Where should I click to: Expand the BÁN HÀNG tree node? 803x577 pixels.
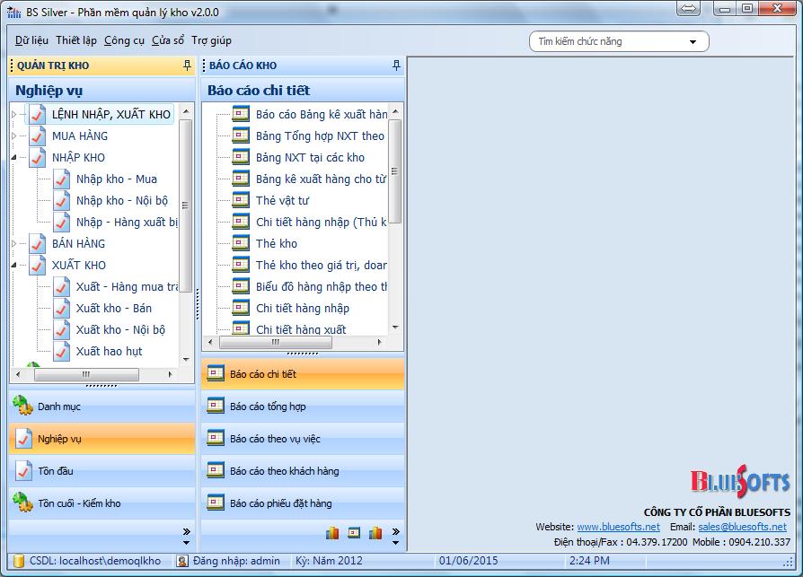[x=14, y=244]
